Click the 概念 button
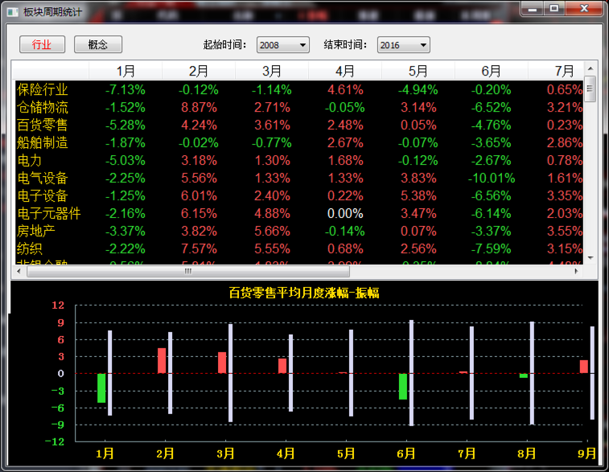The width and height of the screenshot is (609, 472). pos(97,45)
